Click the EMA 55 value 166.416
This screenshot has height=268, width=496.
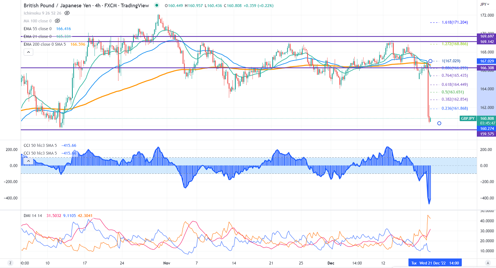pos(64,29)
